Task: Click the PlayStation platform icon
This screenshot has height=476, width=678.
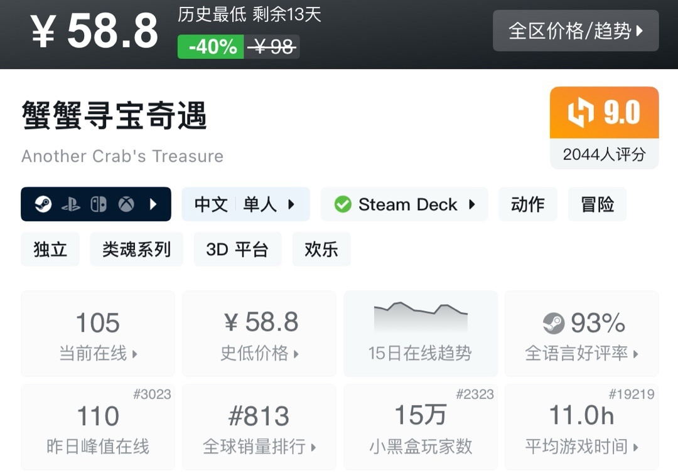Action: [x=70, y=204]
